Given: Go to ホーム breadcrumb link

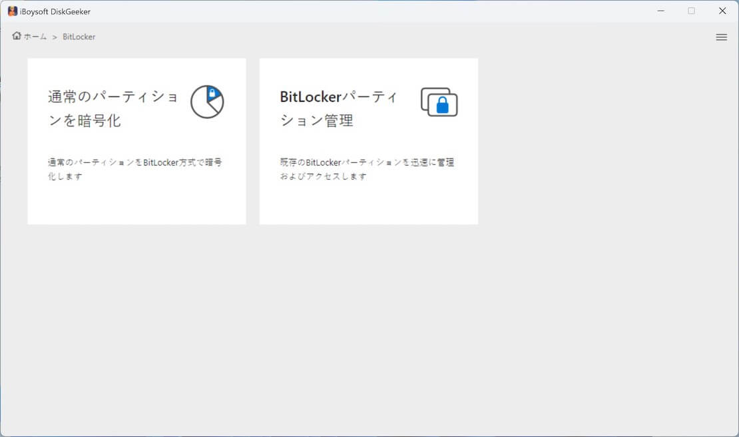Looking at the screenshot, I should [35, 37].
